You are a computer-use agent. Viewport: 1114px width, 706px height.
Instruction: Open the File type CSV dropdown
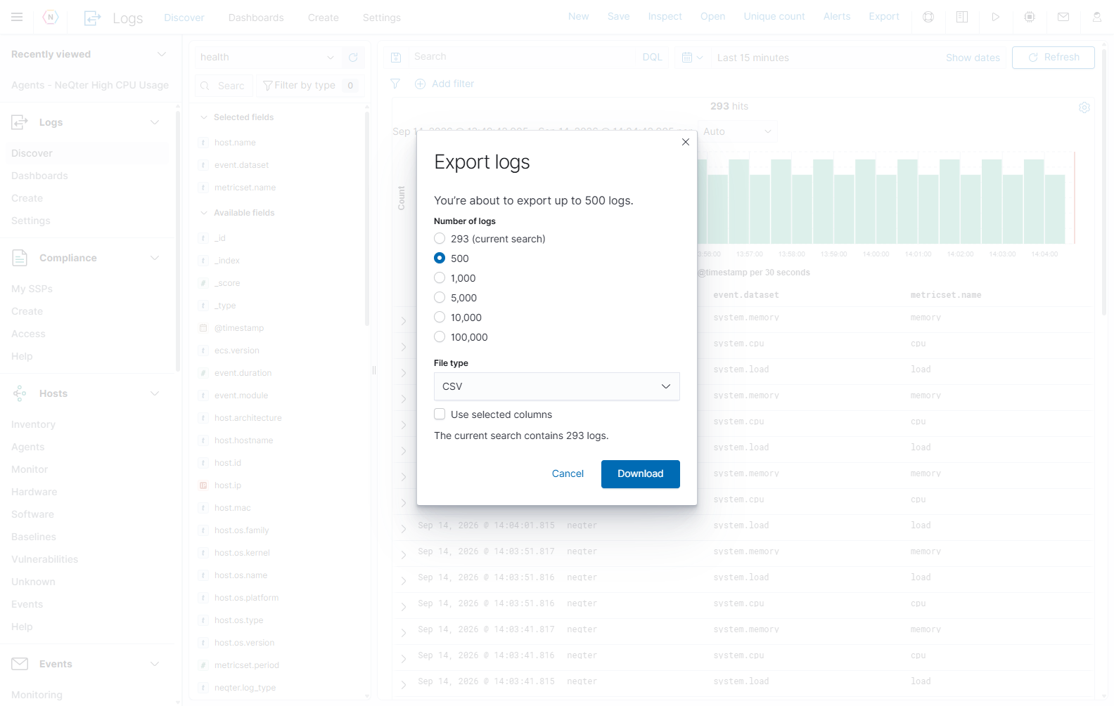pyautogui.click(x=557, y=386)
